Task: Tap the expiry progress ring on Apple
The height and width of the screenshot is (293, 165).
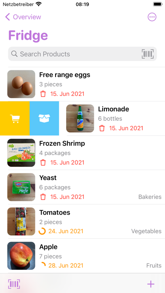Action: 43,265
